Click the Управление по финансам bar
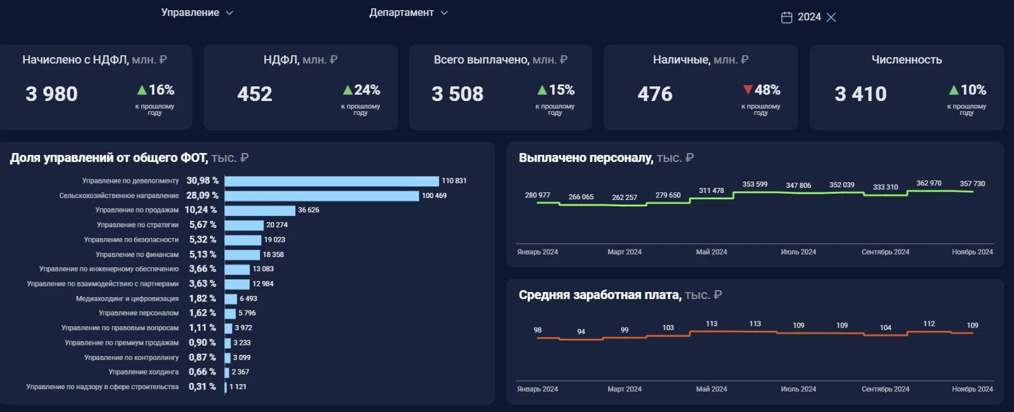Viewport: 1014px width, 412px height. click(242, 255)
